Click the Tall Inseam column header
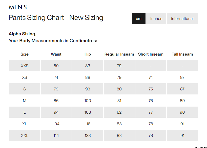Image resolution: width=207 pixels, height=148 pixels. pyautogui.click(x=182, y=54)
